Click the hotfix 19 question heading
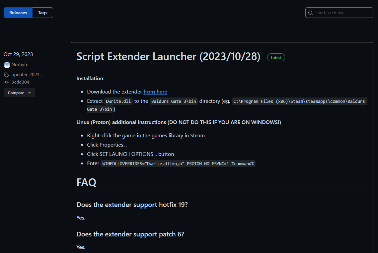 point(132,205)
